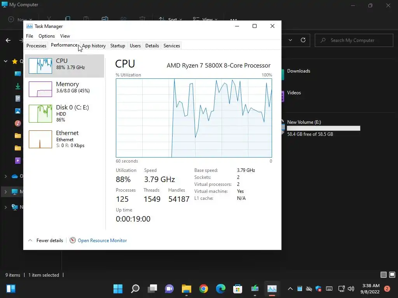This screenshot has width=398, height=298.
Task: Click the Resource Monitor gauge icon
Action: click(73, 240)
